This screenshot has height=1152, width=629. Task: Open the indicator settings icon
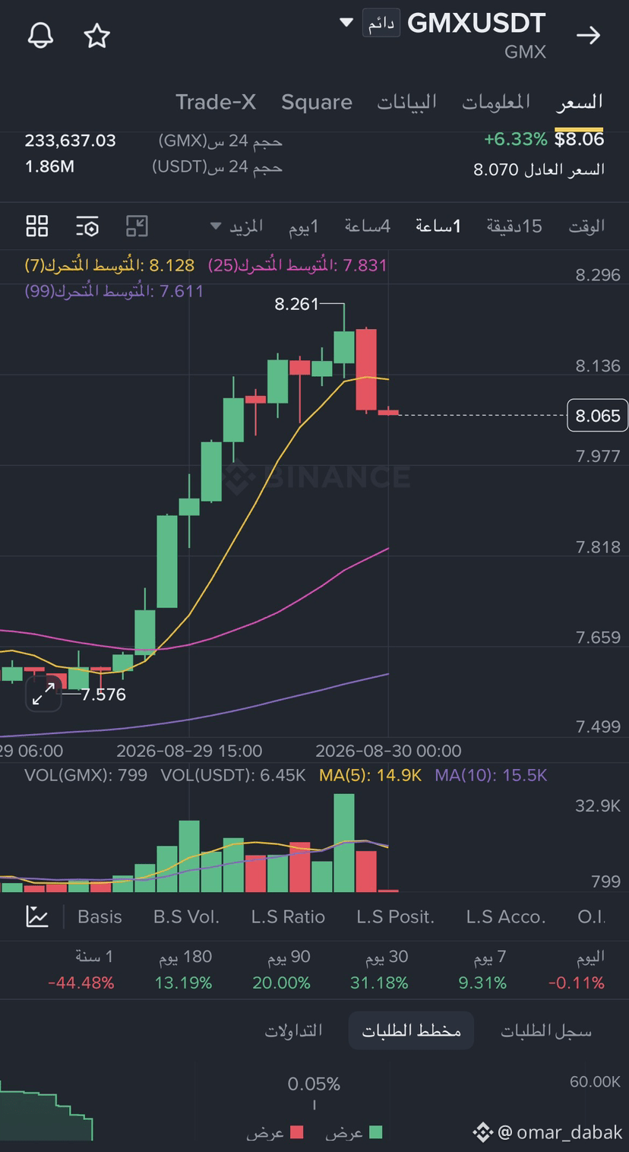(x=87, y=226)
